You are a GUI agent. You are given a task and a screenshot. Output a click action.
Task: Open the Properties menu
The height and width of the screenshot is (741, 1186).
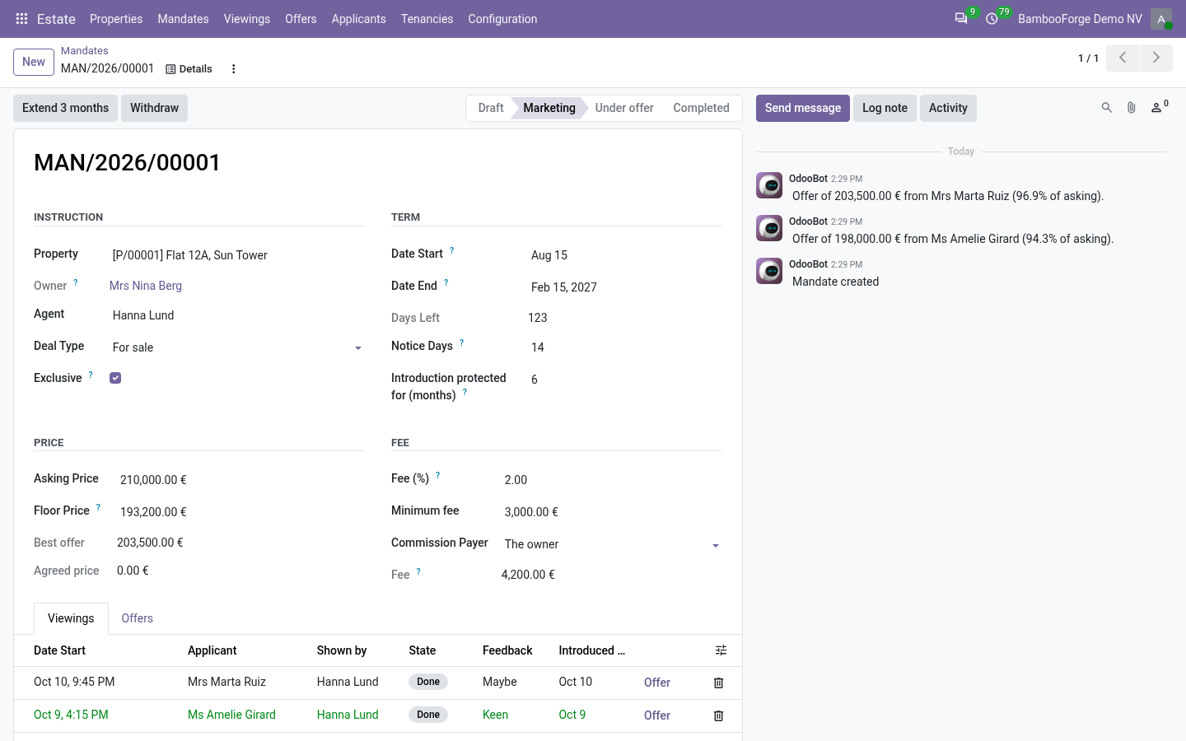[x=116, y=19]
